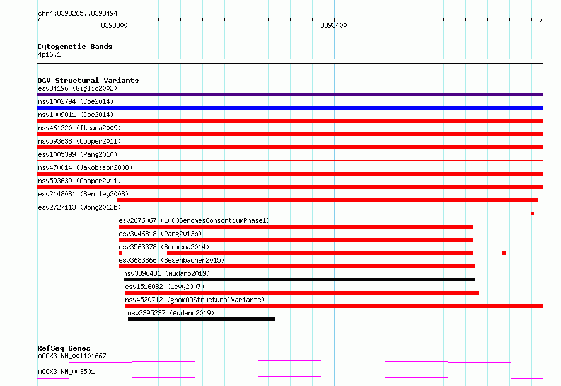Select the red esv2676067 variant bar
Image resolution: width=561 pixels, height=386 pixels.
click(x=296, y=227)
